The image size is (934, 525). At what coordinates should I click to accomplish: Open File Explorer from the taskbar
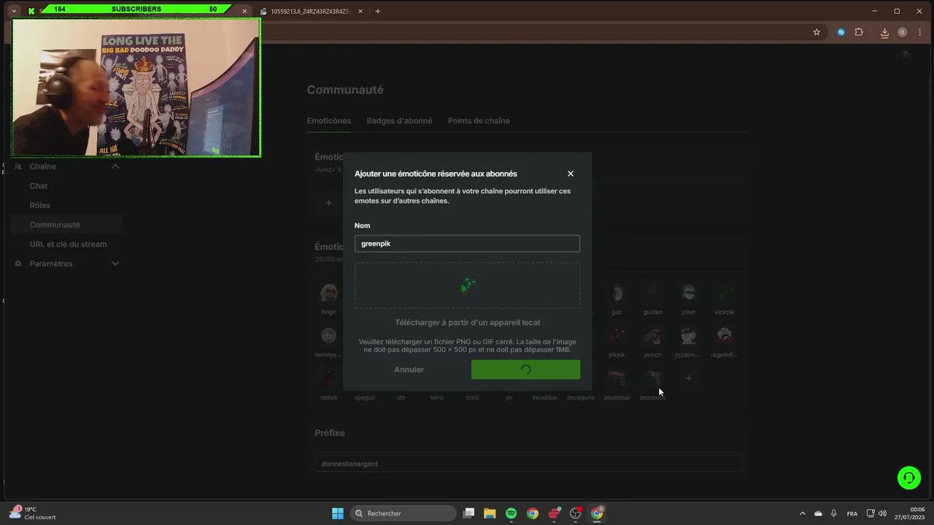point(490,513)
